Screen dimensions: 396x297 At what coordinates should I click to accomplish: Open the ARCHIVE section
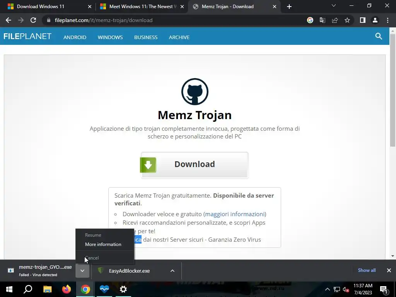179,37
